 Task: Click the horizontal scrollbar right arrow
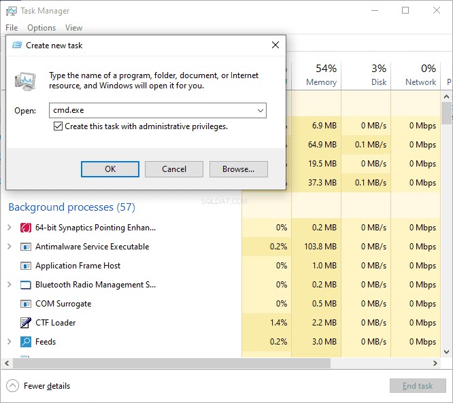[x=435, y=364]
